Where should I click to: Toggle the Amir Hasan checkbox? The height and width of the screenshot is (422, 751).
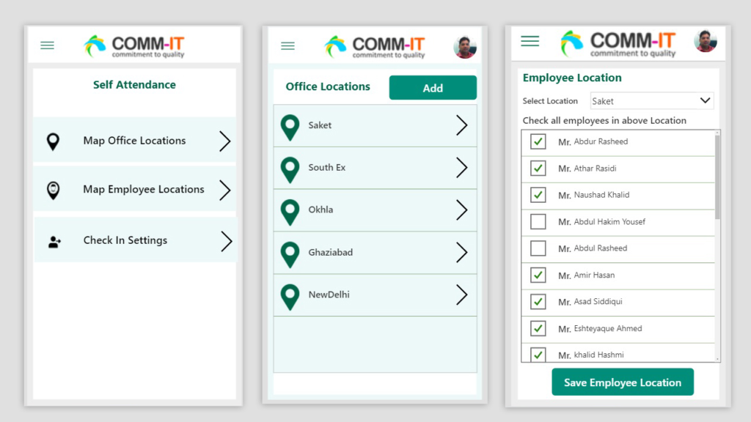[x=538, y=275]
